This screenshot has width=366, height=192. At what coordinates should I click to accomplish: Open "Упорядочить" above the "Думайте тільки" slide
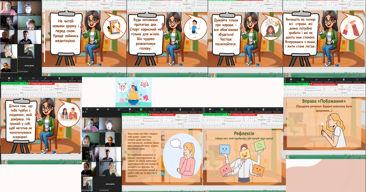(x=268, y=3)
